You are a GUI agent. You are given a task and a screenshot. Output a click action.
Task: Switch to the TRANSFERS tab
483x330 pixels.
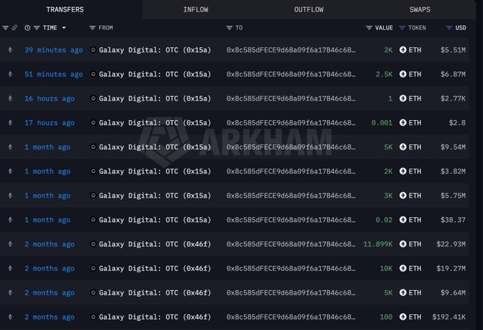(65, 9)
